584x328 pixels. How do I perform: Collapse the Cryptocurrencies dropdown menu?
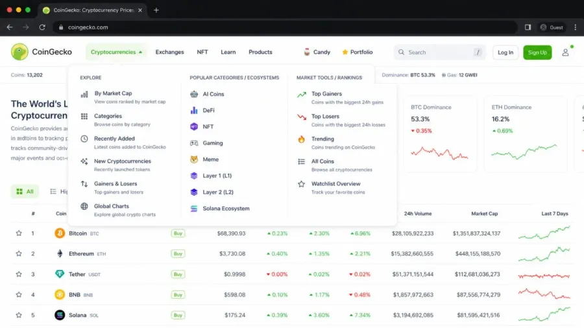point(116,52)
